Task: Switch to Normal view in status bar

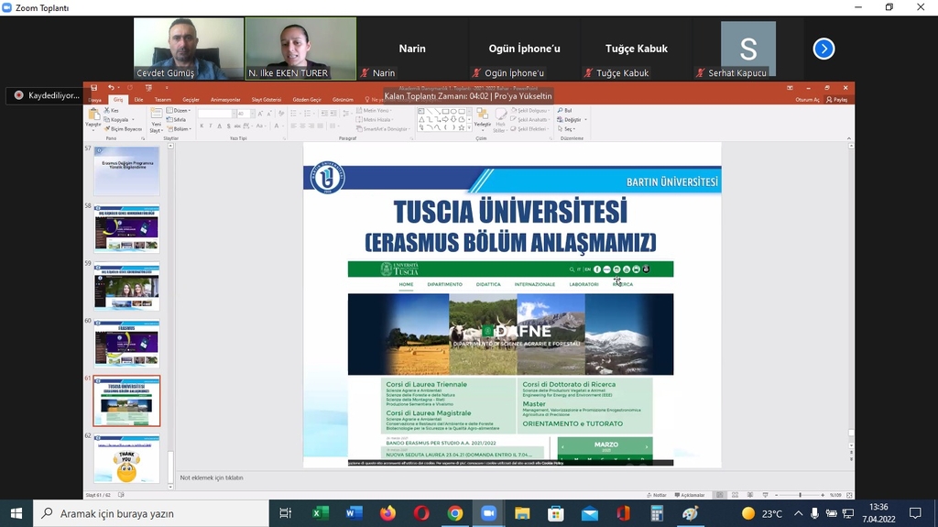Action: pyautogui.click(x=720, y=495)
